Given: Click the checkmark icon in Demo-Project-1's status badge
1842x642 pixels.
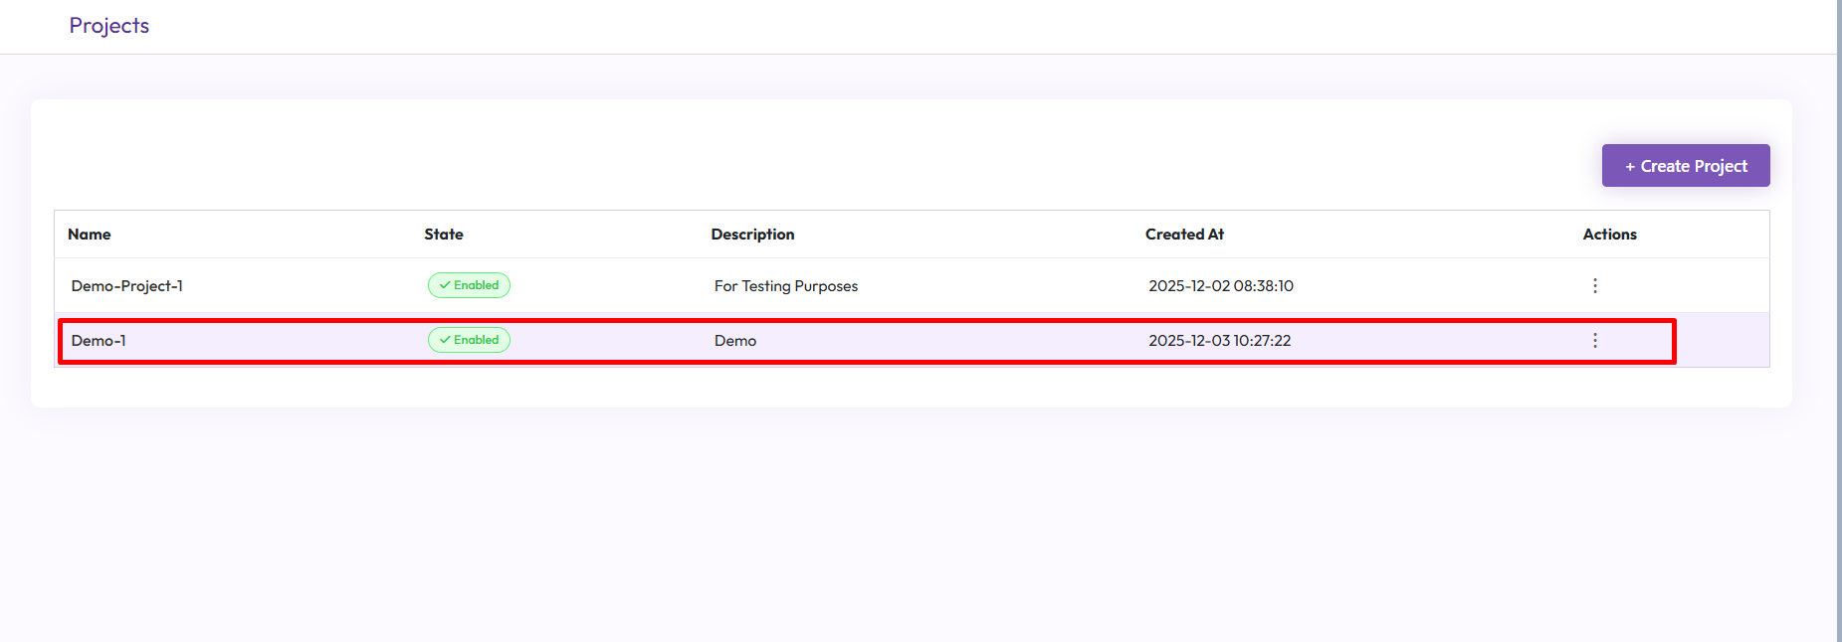Looking at the screenshot, I should 444,285.
